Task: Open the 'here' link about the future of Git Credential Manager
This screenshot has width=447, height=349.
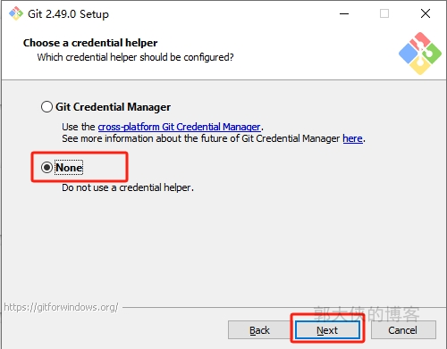Action: tap(352, 138)
